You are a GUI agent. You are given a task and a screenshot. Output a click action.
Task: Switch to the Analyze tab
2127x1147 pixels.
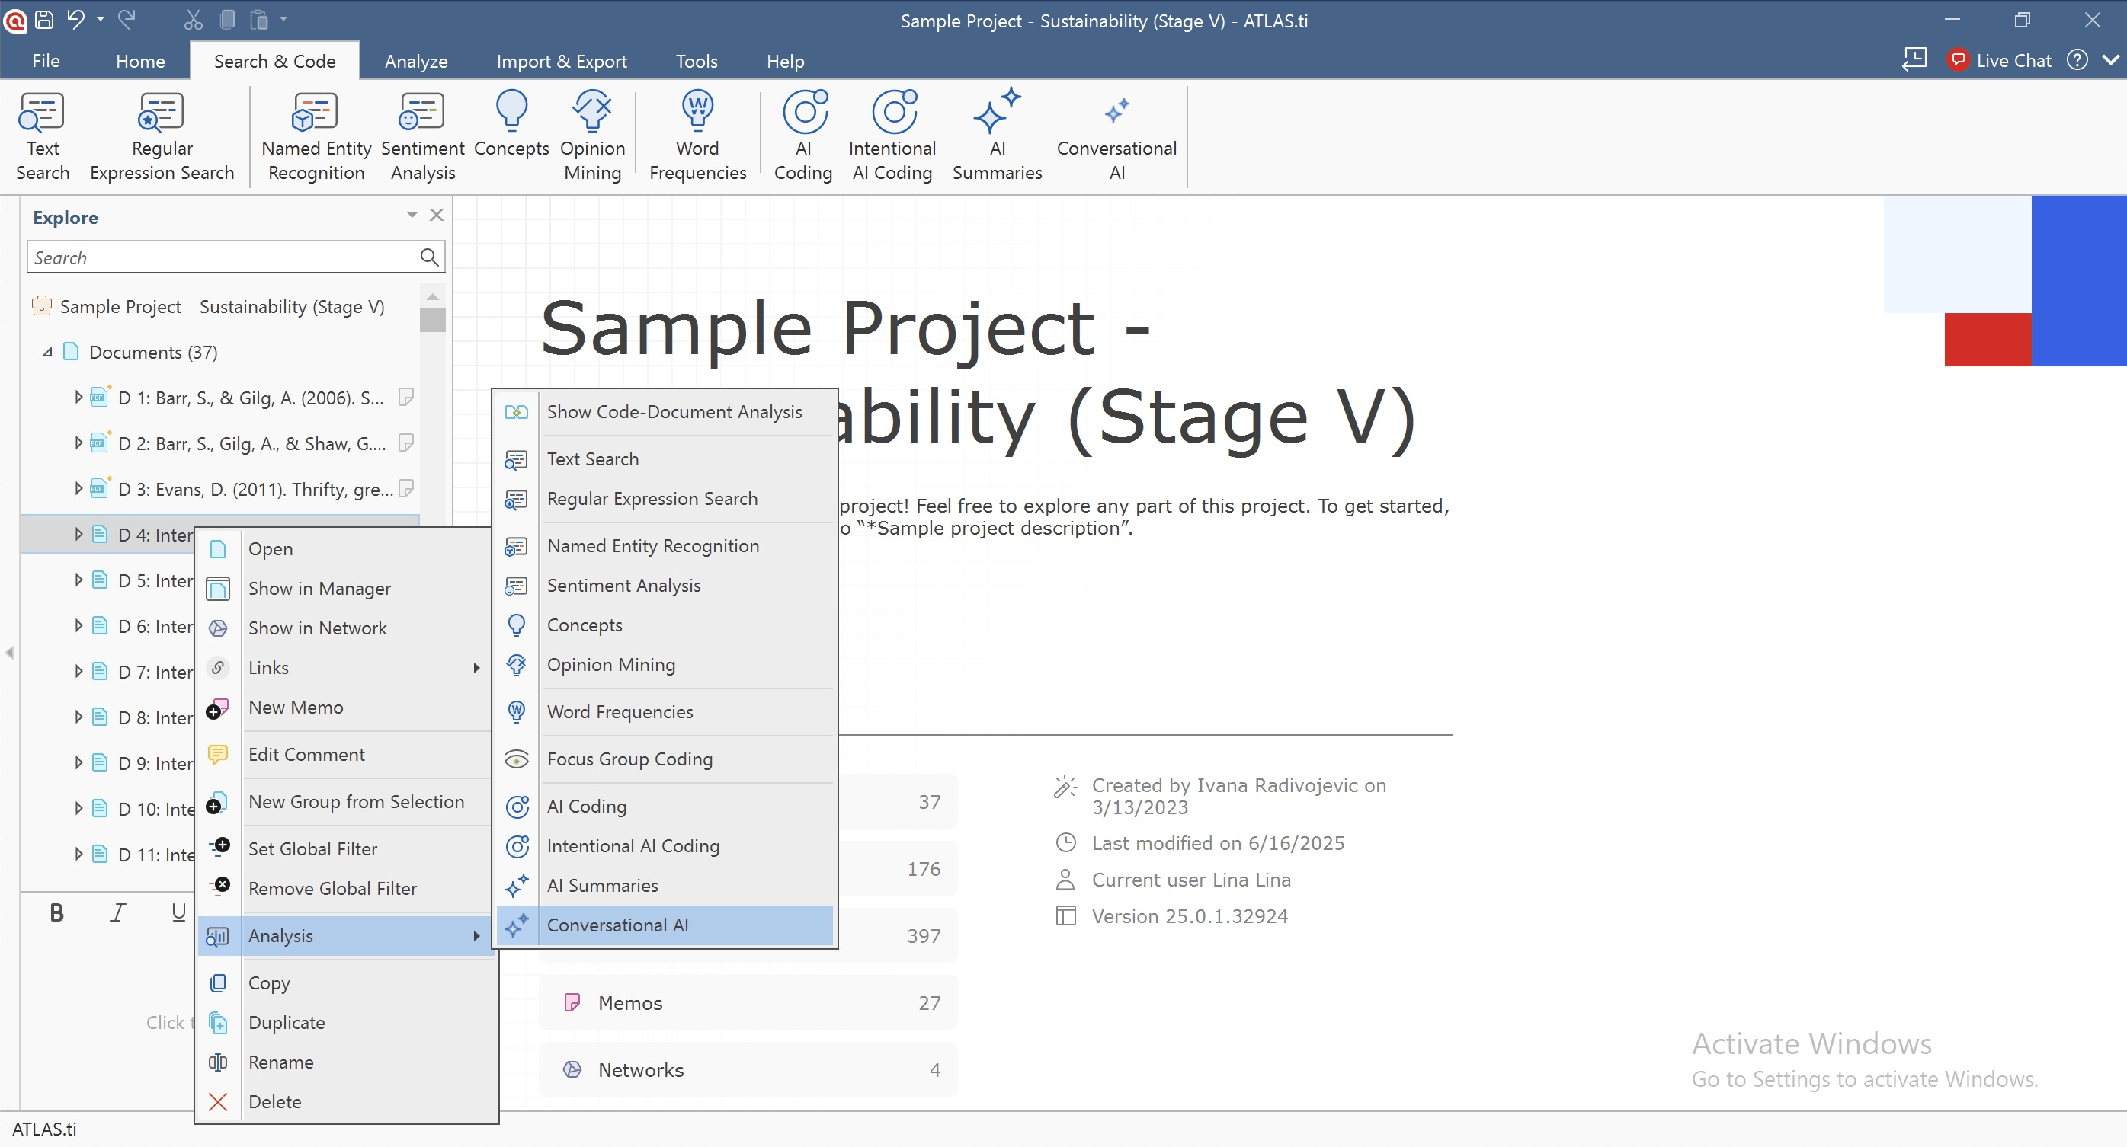click(416, 61)
